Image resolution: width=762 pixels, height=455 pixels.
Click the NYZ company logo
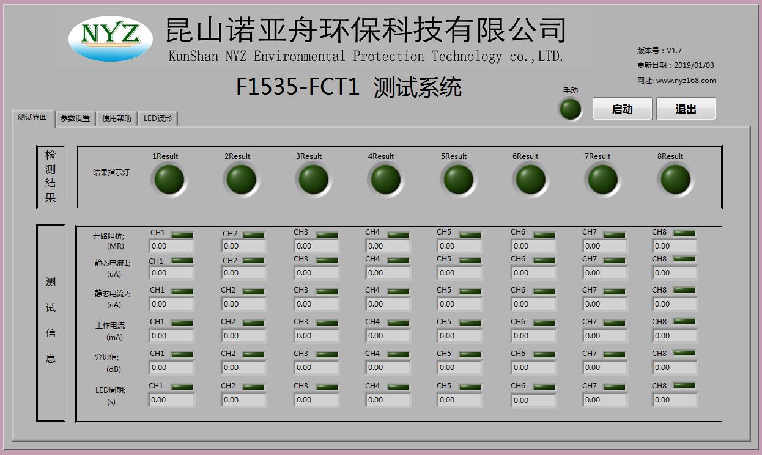111,38
